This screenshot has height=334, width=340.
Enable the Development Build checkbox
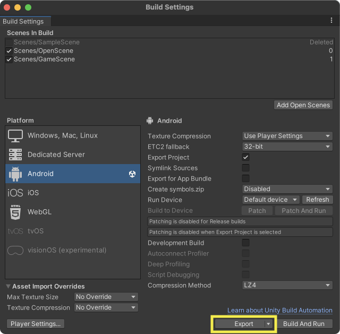point(245,243)
